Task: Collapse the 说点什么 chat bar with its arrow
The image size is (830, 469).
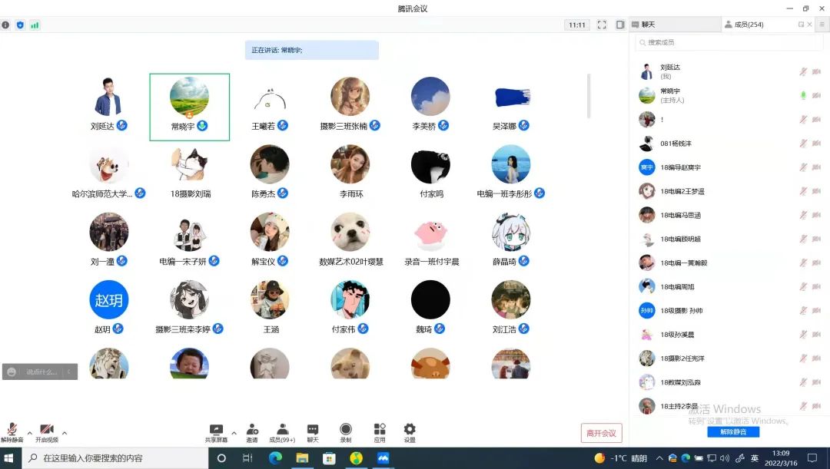Action: click(69, 372)
